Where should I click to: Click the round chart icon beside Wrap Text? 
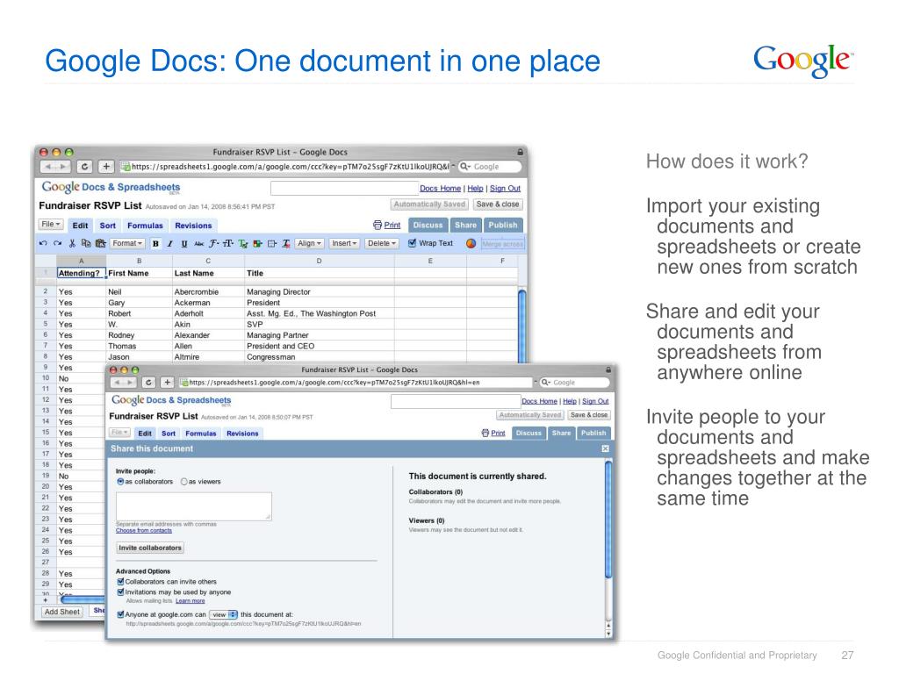(x=471, y=244)
